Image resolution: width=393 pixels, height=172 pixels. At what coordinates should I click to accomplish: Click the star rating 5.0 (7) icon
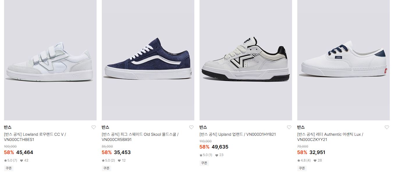(6, 160)
